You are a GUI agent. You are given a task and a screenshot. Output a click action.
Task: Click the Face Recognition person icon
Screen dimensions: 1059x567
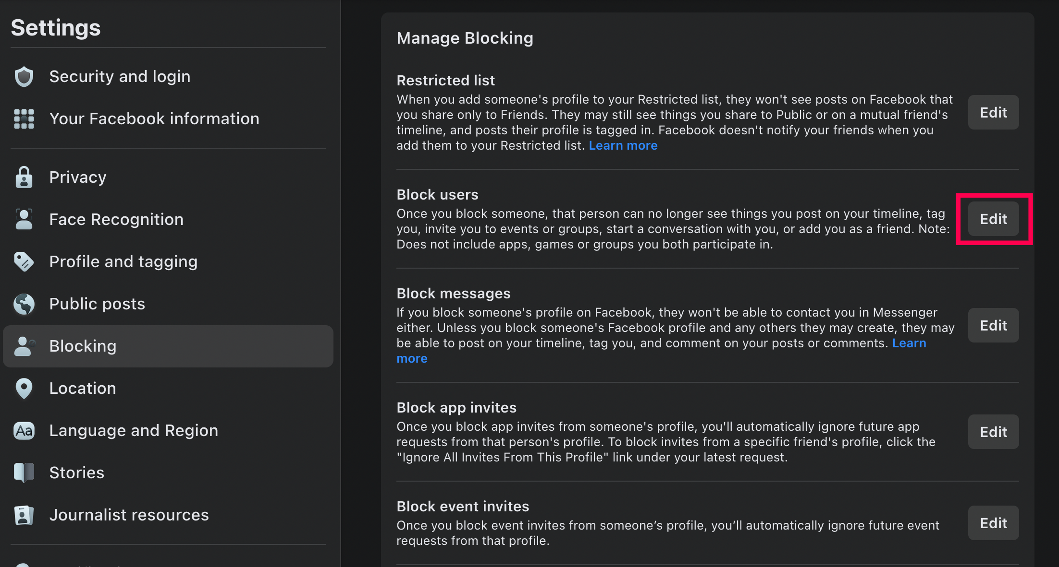24,220
